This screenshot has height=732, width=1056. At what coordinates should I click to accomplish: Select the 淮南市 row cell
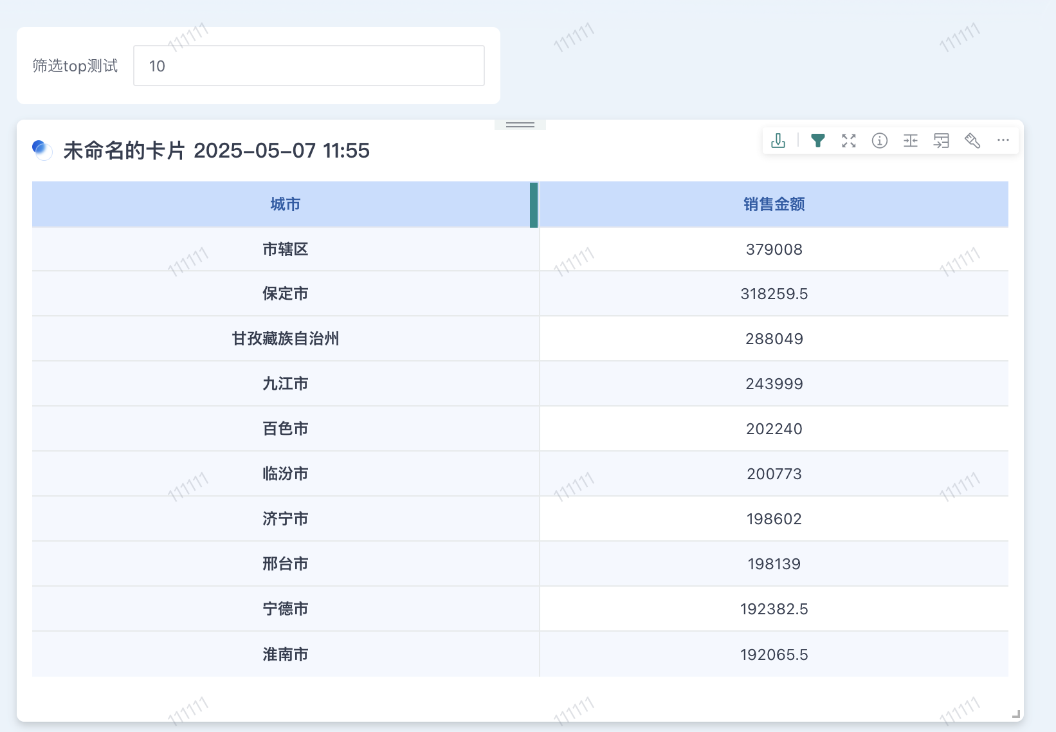tap(285, 654)
